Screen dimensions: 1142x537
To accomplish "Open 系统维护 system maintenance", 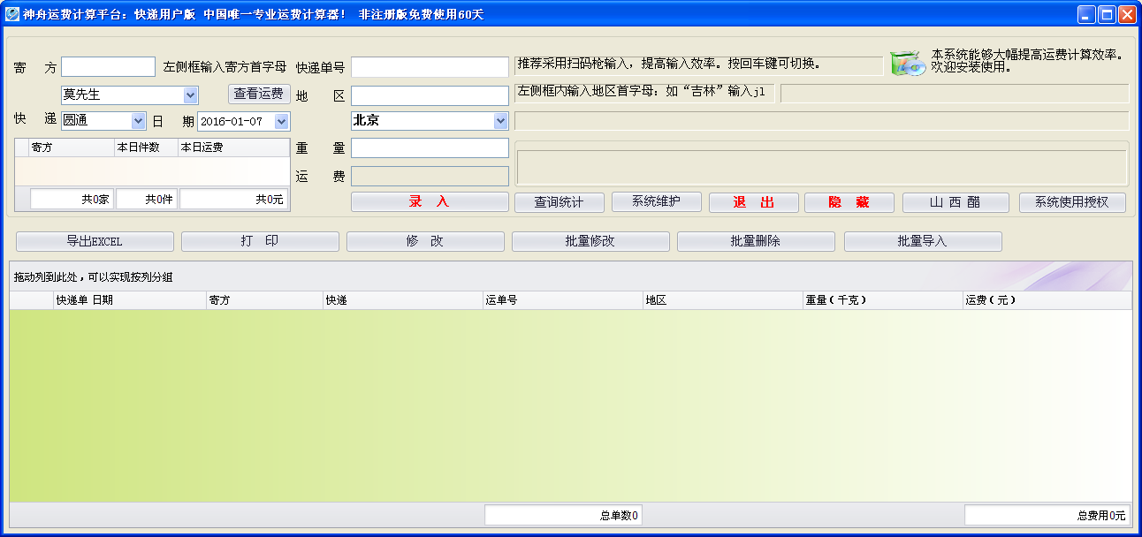I will coord(656,201).
